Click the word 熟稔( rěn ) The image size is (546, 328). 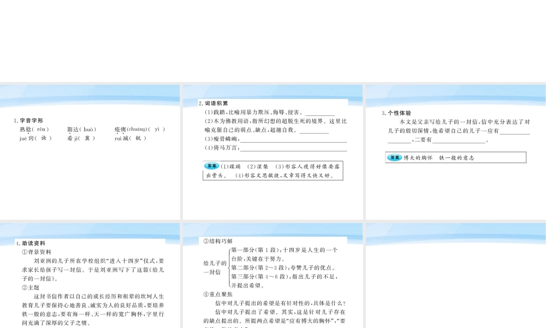34,130
